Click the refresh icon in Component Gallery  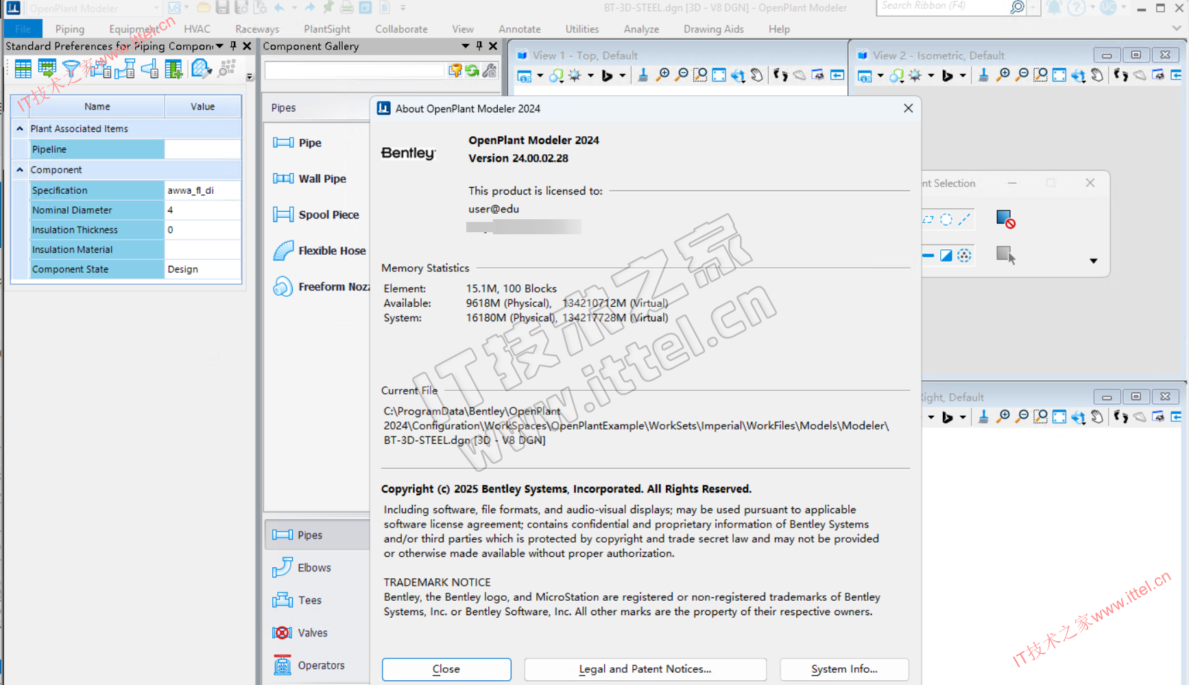click(472, 71)
